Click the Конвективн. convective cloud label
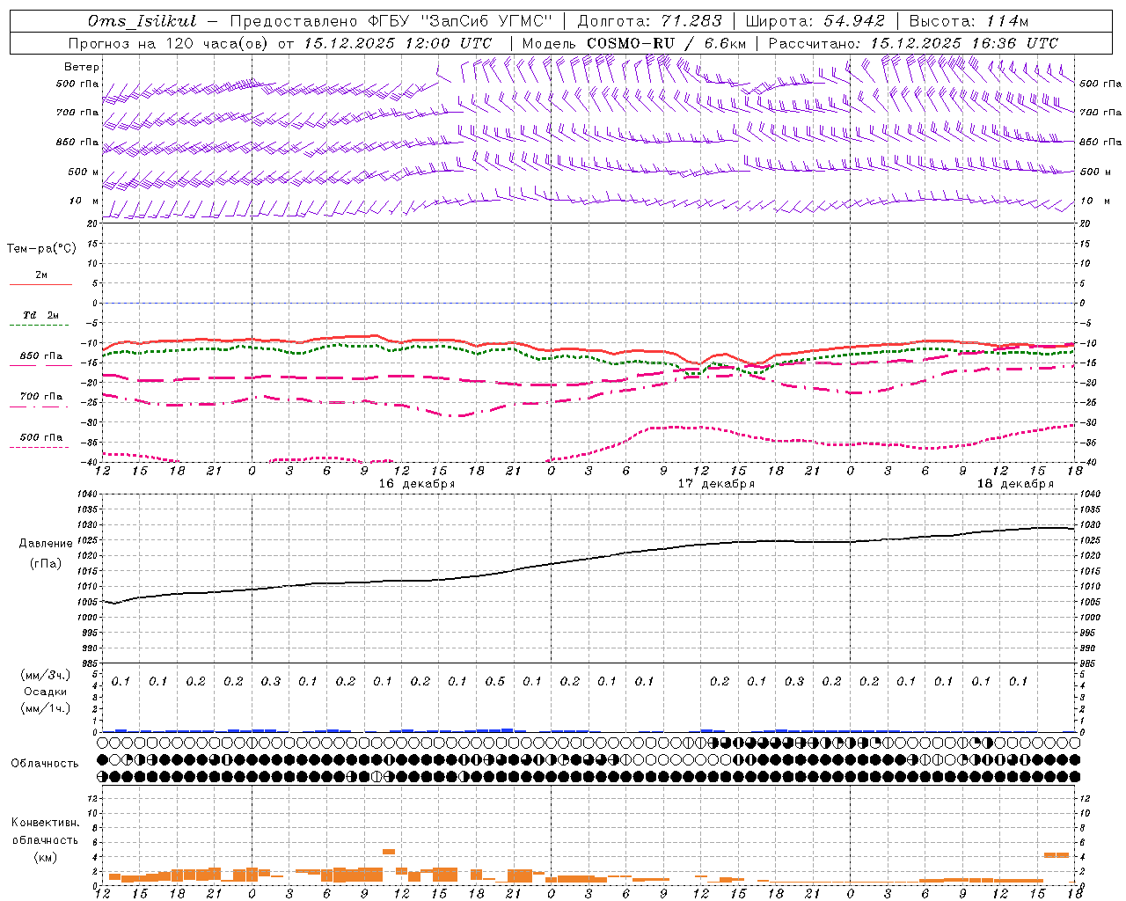 pyautogui.click(x=45, y=823)
